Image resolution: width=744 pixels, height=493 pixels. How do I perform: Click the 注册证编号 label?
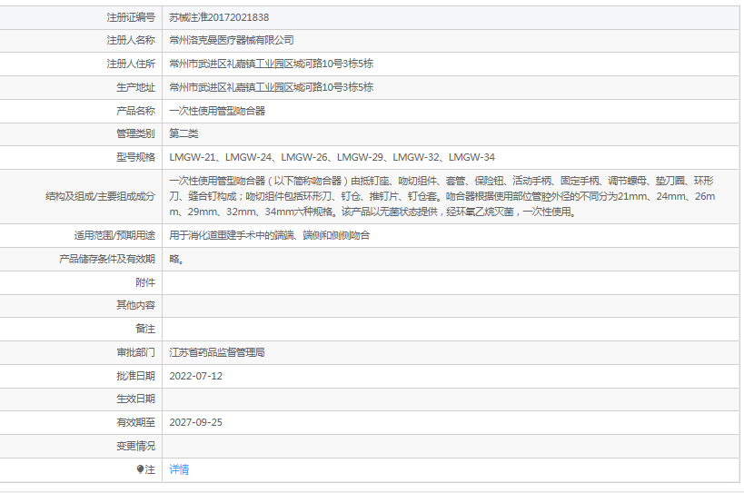(x=131, y=17)
